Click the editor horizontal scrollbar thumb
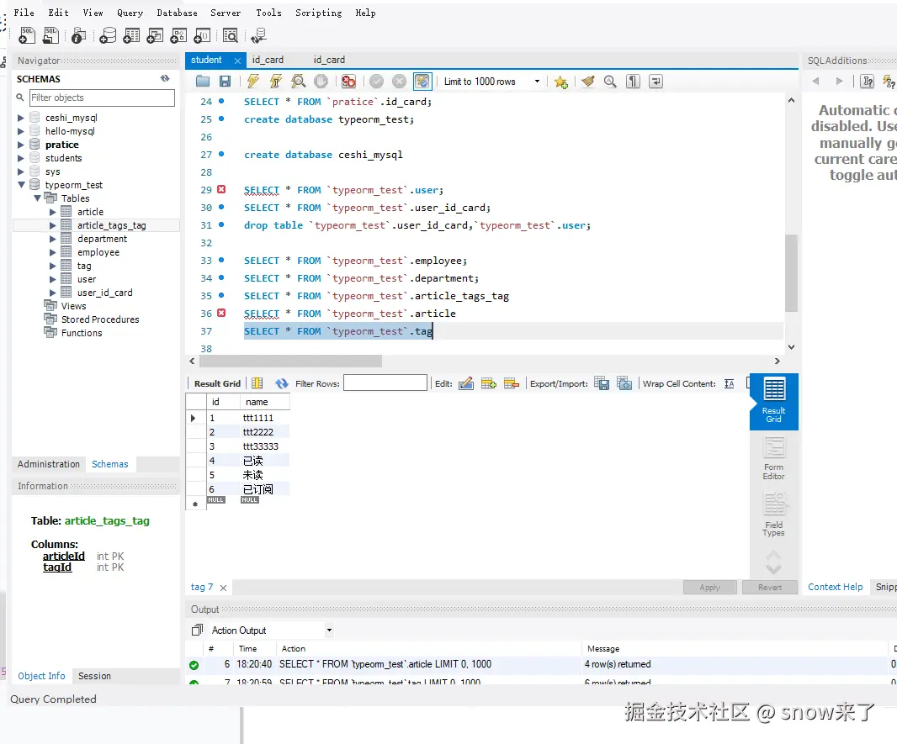 290,361
